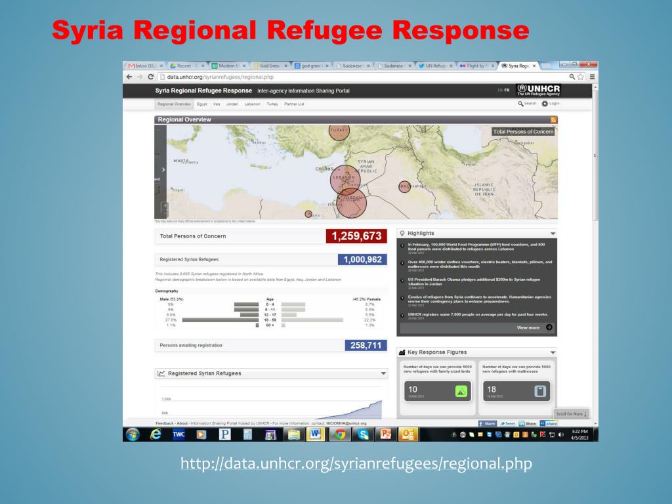This screenshot has width=672, height=504.
Task: Open the Regional Overview nav item
Action: click(174, 104)
